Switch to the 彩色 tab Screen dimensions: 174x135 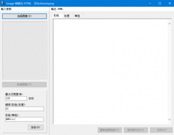point(57,16)
